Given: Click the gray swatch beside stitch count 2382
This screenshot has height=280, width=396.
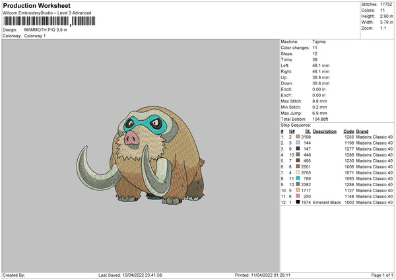Looking at the screenshot, I should [298, 184].
